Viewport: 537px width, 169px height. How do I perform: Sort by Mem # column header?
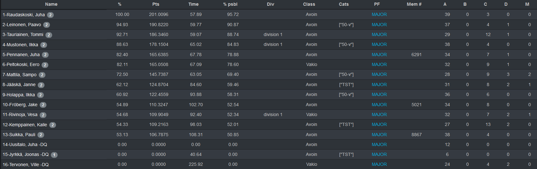click(x=414, y=4)
